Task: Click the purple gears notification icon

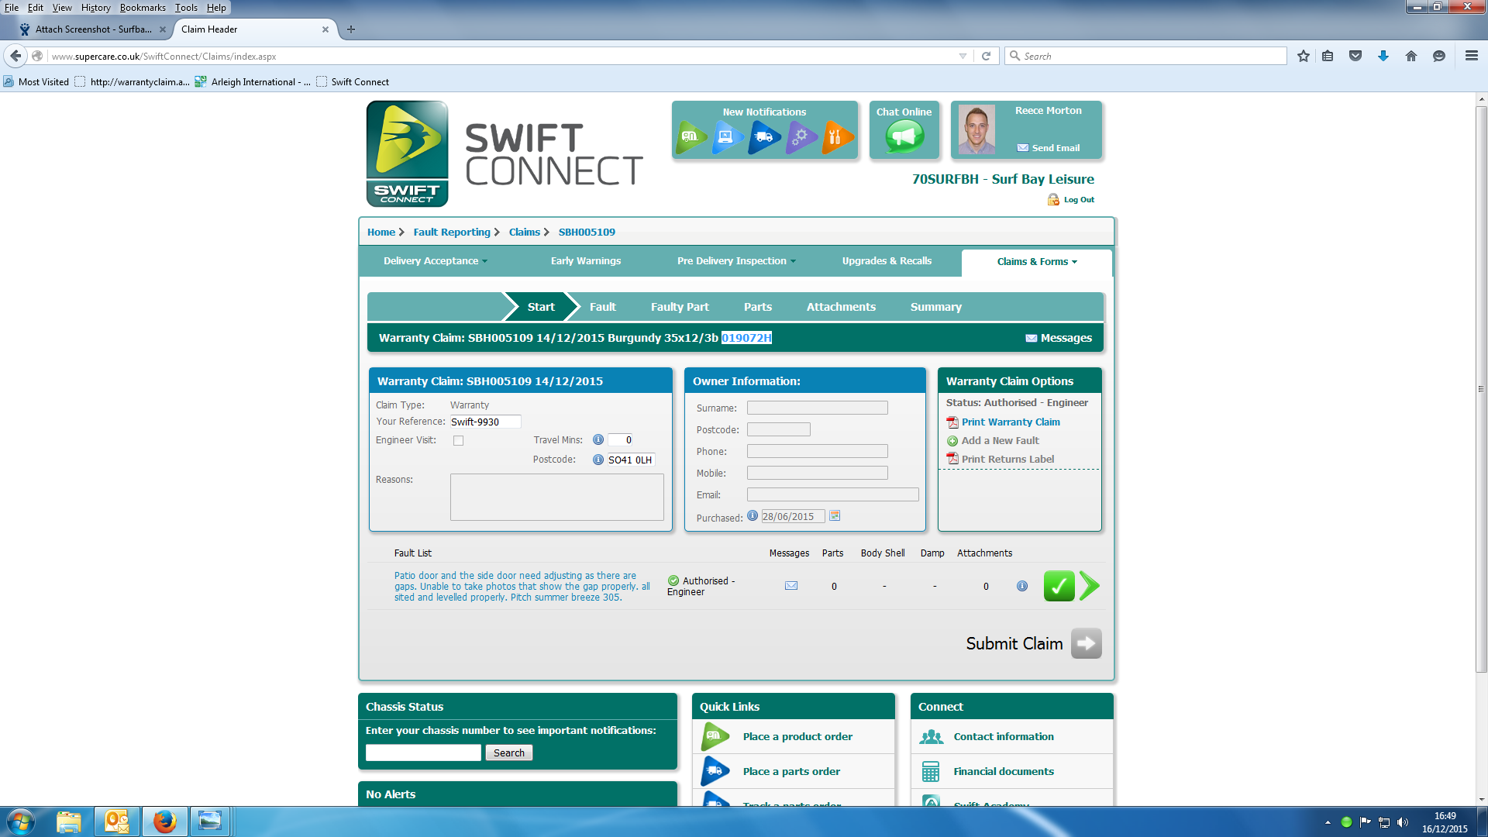Action: pos(800,137)
